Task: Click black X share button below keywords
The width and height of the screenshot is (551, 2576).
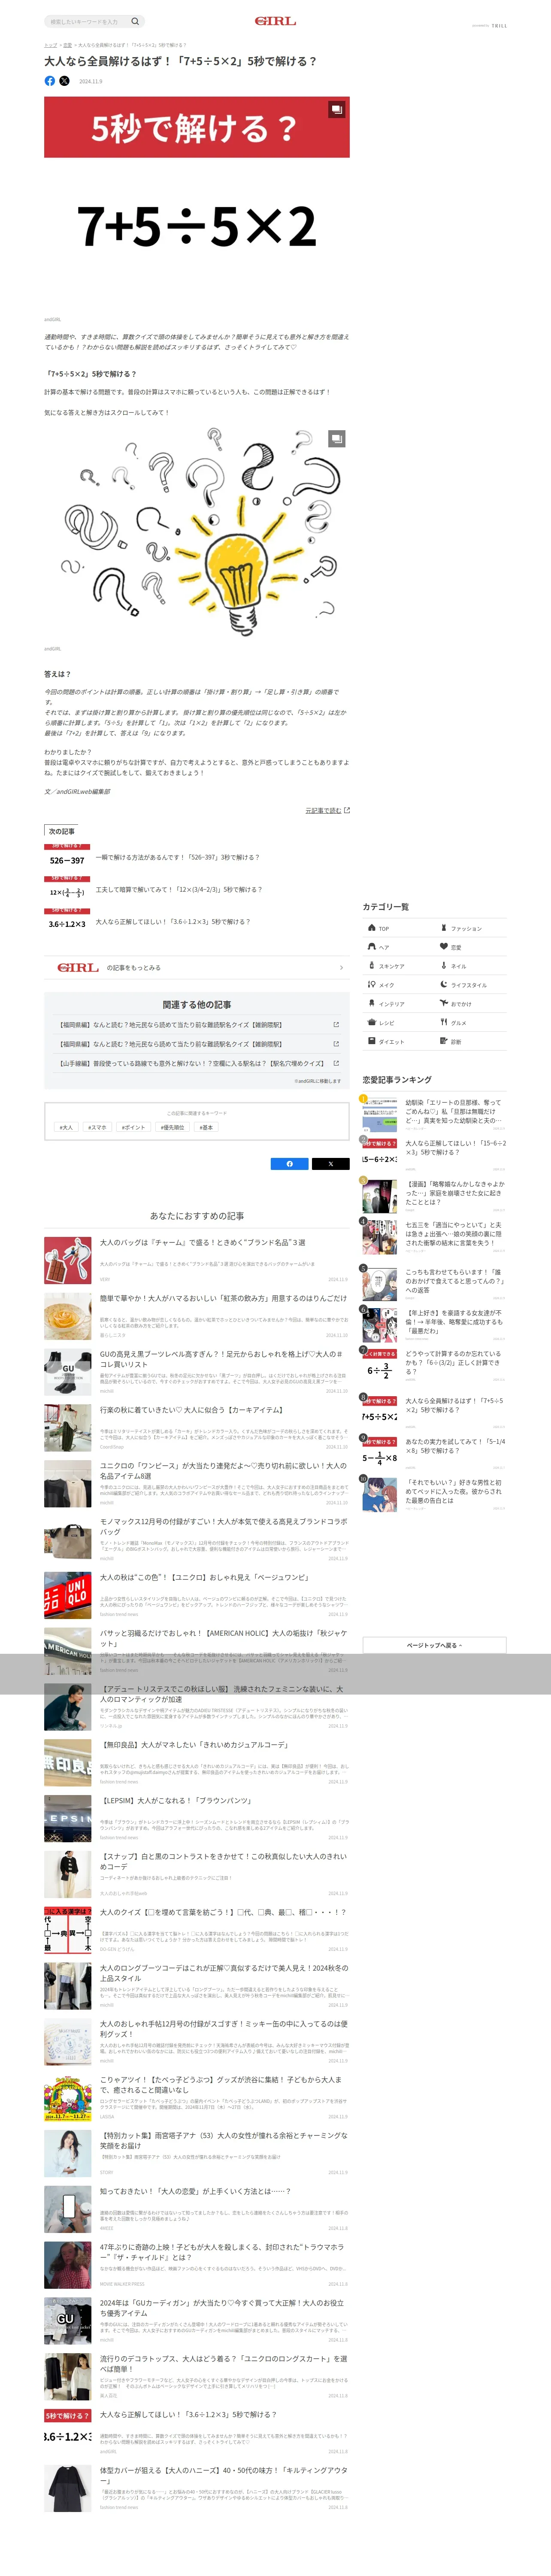Action: pos(330,1163)
